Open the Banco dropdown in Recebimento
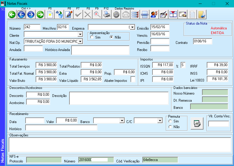This screenshot has height=166, width=234. tap(122, 121)
